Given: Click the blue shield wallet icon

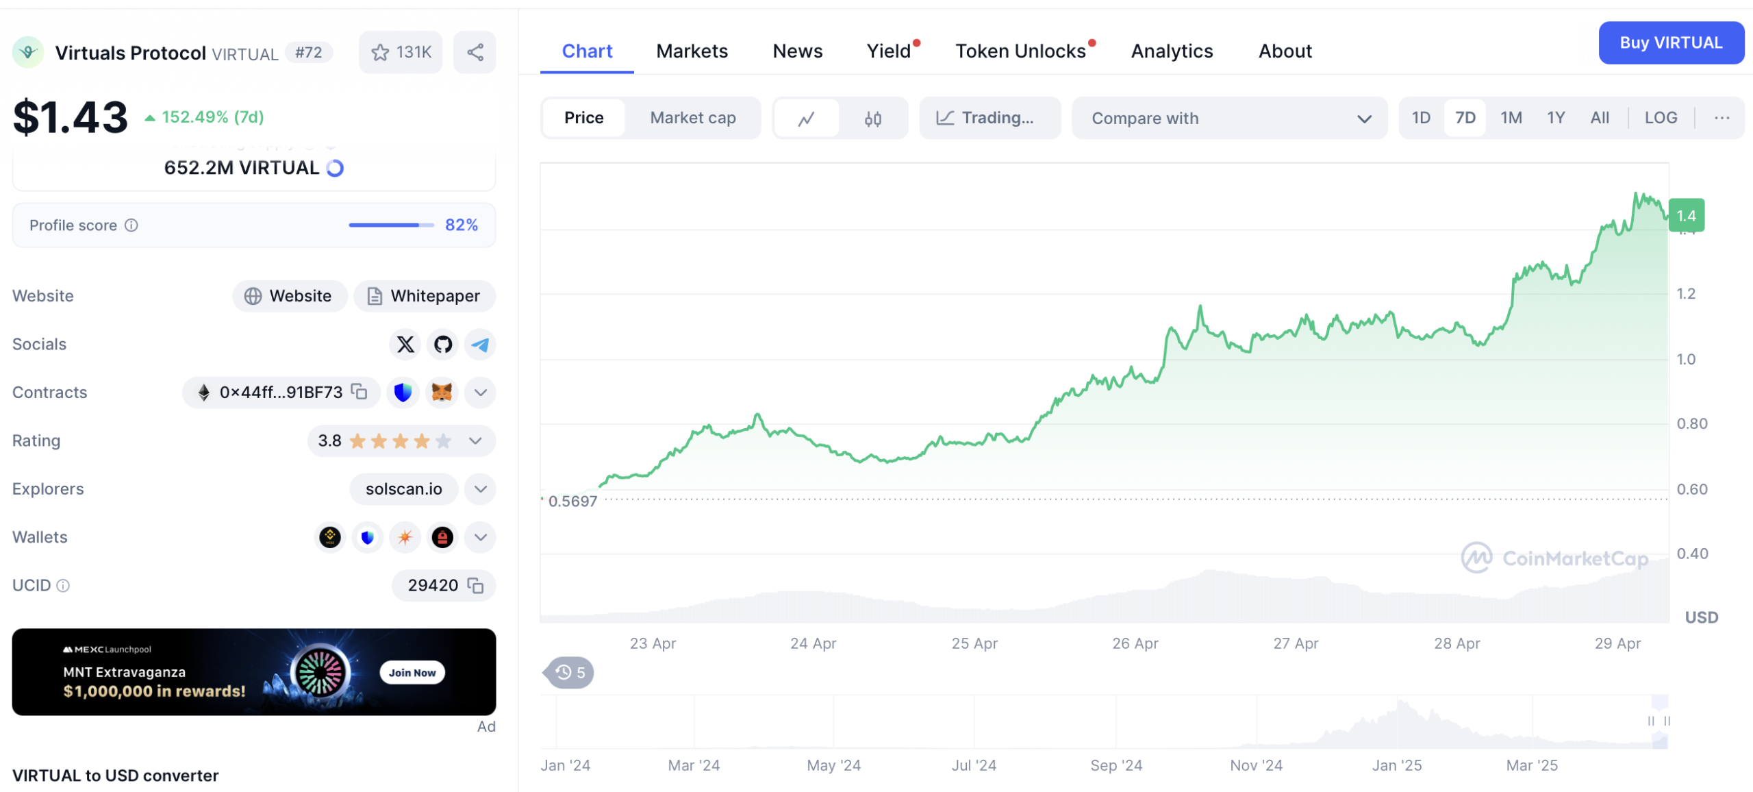Looking at the screenshot, I should point(368,537).
